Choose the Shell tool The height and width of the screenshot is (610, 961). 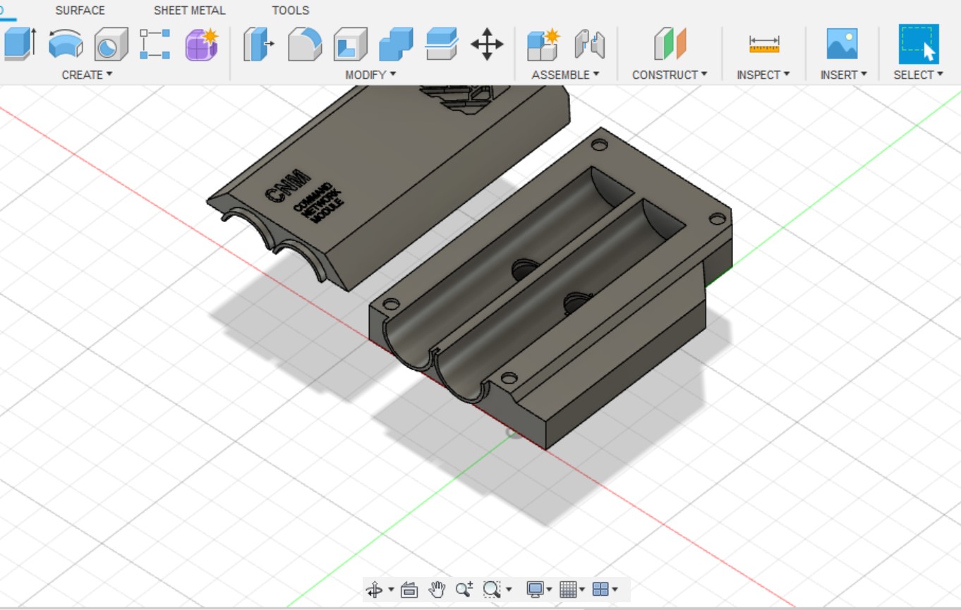coord(351,44)
